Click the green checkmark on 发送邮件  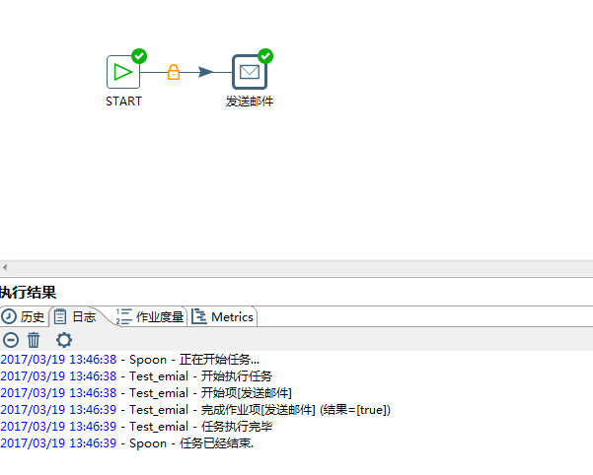[x=265, y=56]
